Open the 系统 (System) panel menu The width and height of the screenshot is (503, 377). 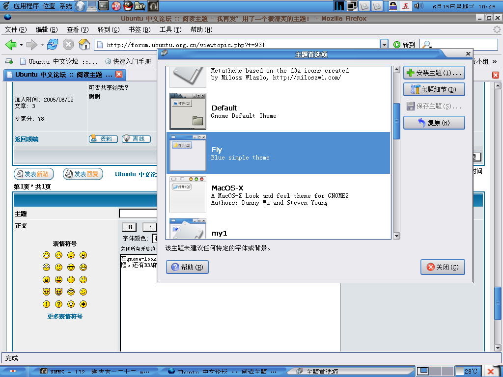[x=66, y=6]
